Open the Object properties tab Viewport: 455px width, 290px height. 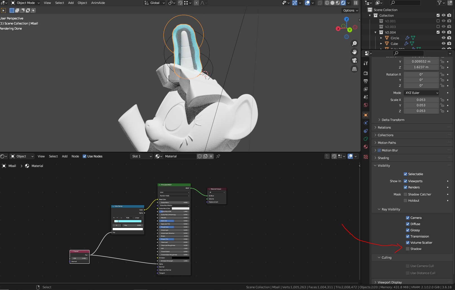(x=366, y=115)
